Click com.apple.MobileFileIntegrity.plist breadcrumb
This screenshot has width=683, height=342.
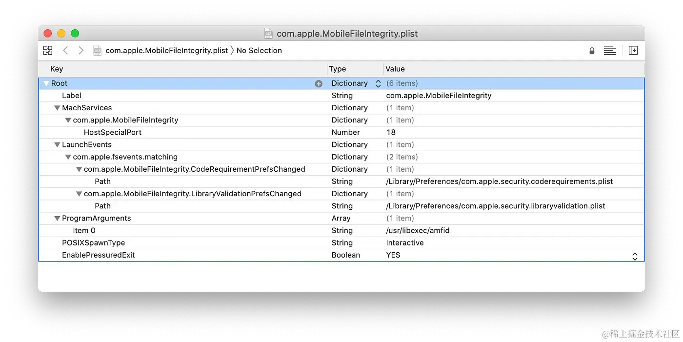coord(167,50)
